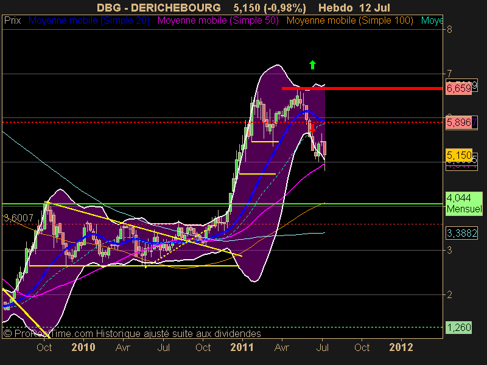Click price scale value 8
The image size is (487, 365).
click(x=449, y=29)
